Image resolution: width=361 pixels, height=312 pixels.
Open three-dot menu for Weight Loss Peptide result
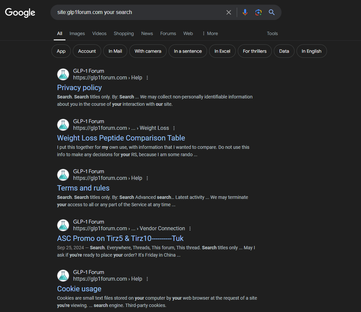[174, 128]
